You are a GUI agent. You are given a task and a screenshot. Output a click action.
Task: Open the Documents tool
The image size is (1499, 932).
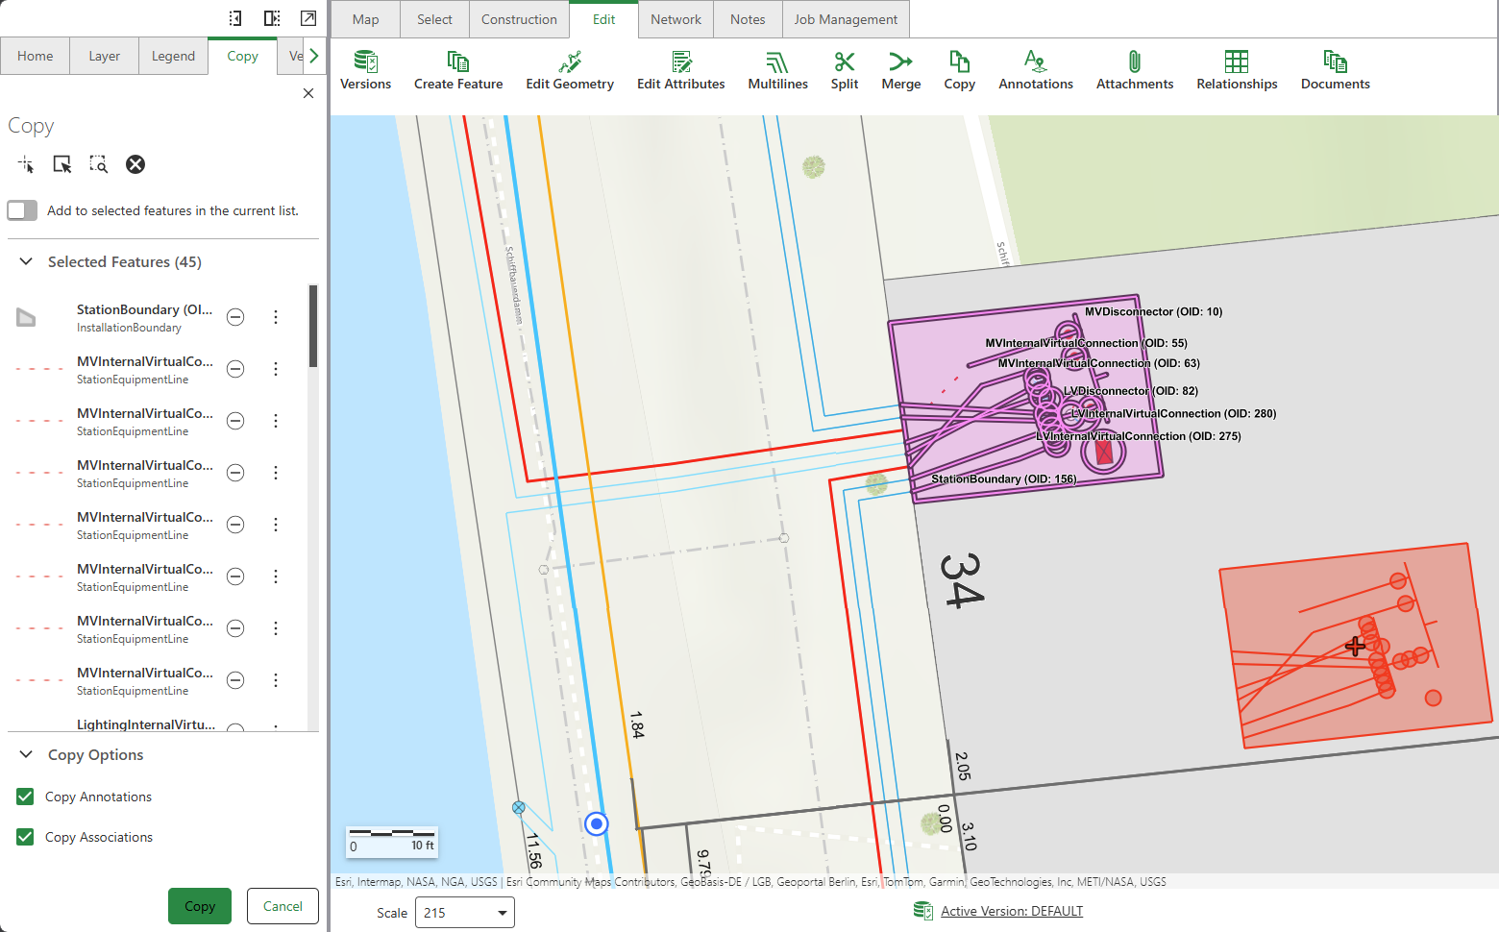[1335, 71]
